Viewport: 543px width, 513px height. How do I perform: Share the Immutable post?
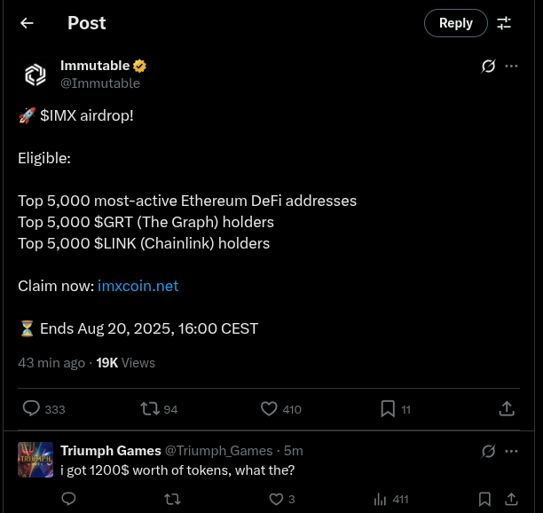pos(507,408)
